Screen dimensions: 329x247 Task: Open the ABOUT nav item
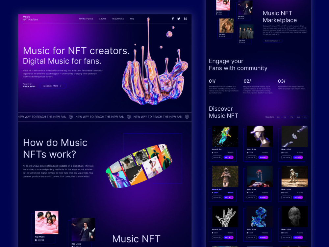point(103,19)
